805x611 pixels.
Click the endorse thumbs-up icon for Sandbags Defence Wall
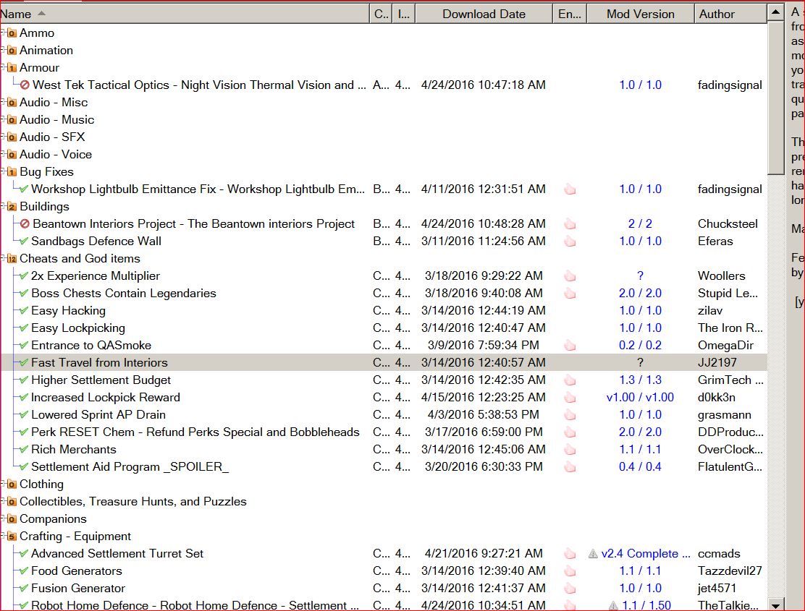click(x=570, y=242)
